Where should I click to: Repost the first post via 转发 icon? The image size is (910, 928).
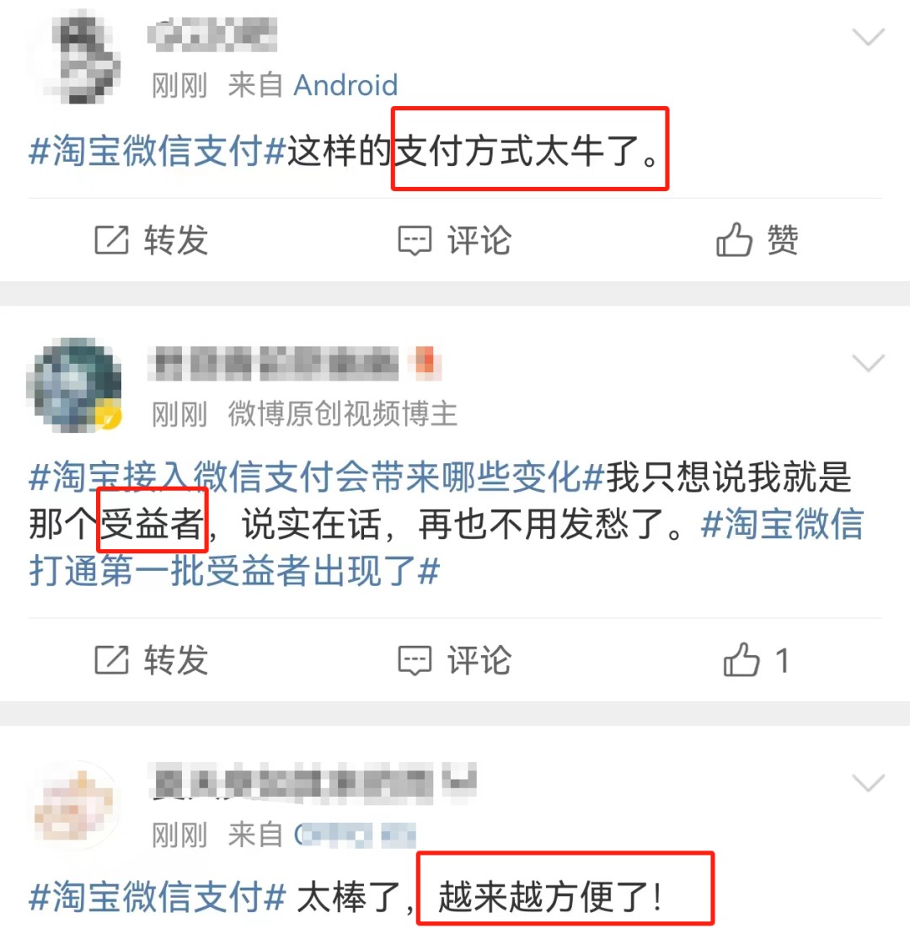coord(151,240)
